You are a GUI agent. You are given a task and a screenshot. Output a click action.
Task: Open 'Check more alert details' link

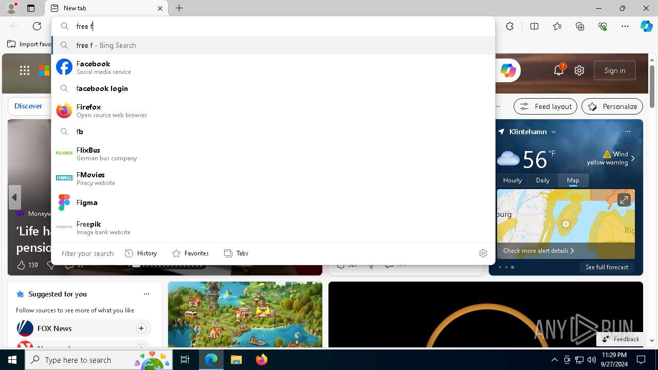point(538,251)
